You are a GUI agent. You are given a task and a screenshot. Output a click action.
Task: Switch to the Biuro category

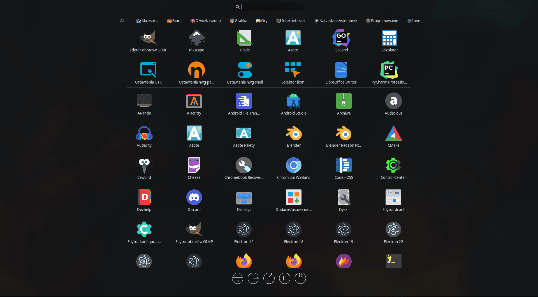174,21
